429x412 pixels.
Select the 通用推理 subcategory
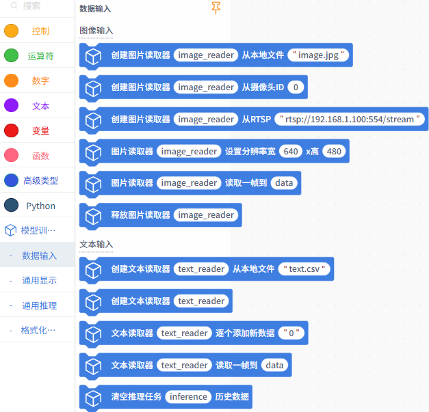coord(39,305)
